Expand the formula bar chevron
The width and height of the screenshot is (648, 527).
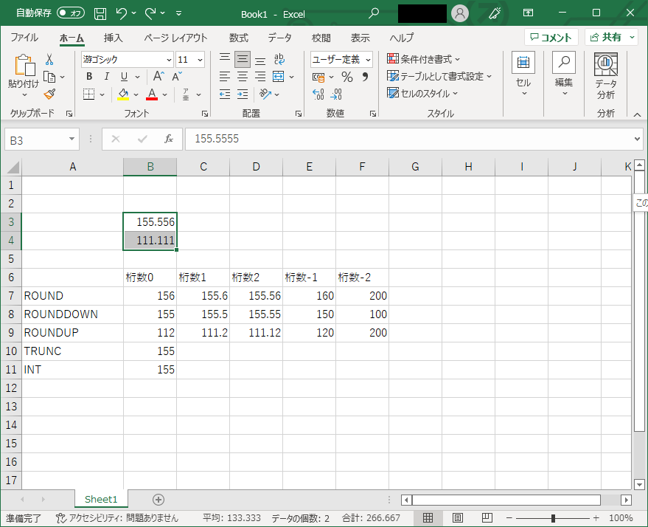pos(637,139)
